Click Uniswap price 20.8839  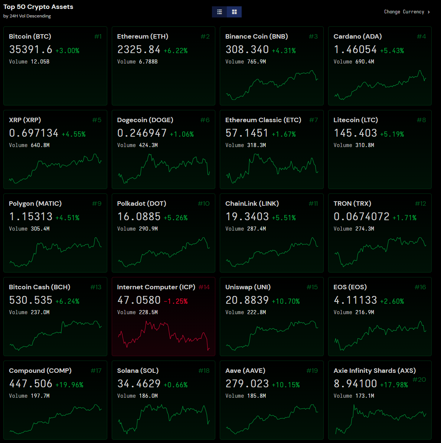pyautogui.click(x=247, y=300)
